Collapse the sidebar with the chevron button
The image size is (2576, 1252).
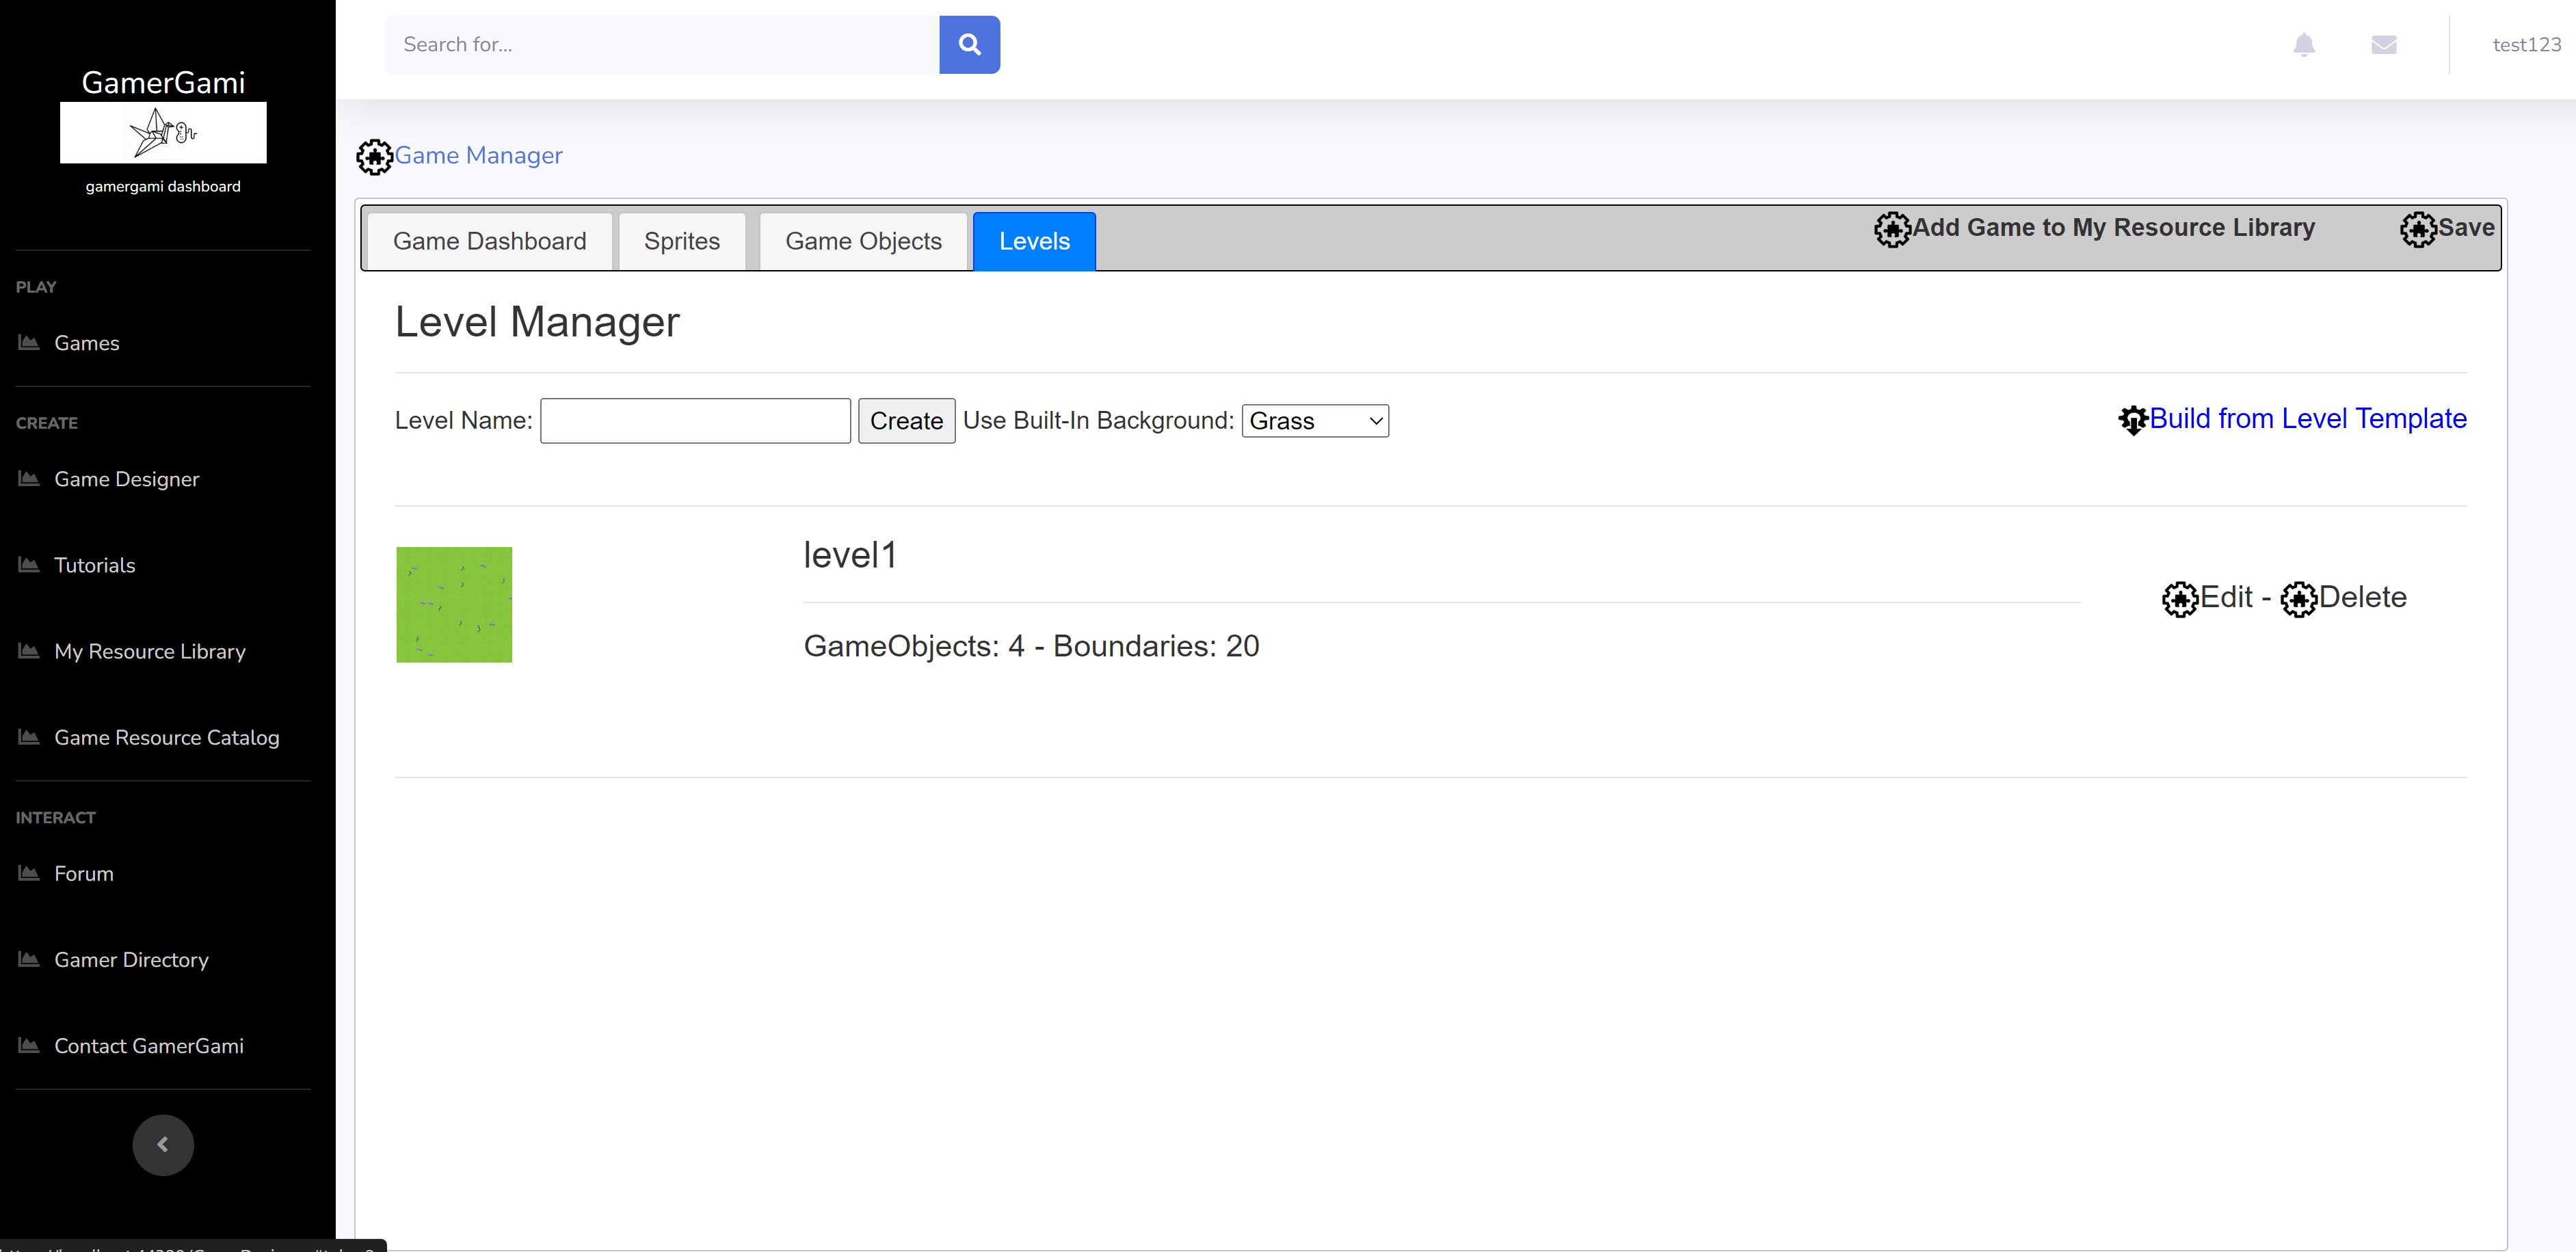pyautogui.click(x=163, y=1144)
